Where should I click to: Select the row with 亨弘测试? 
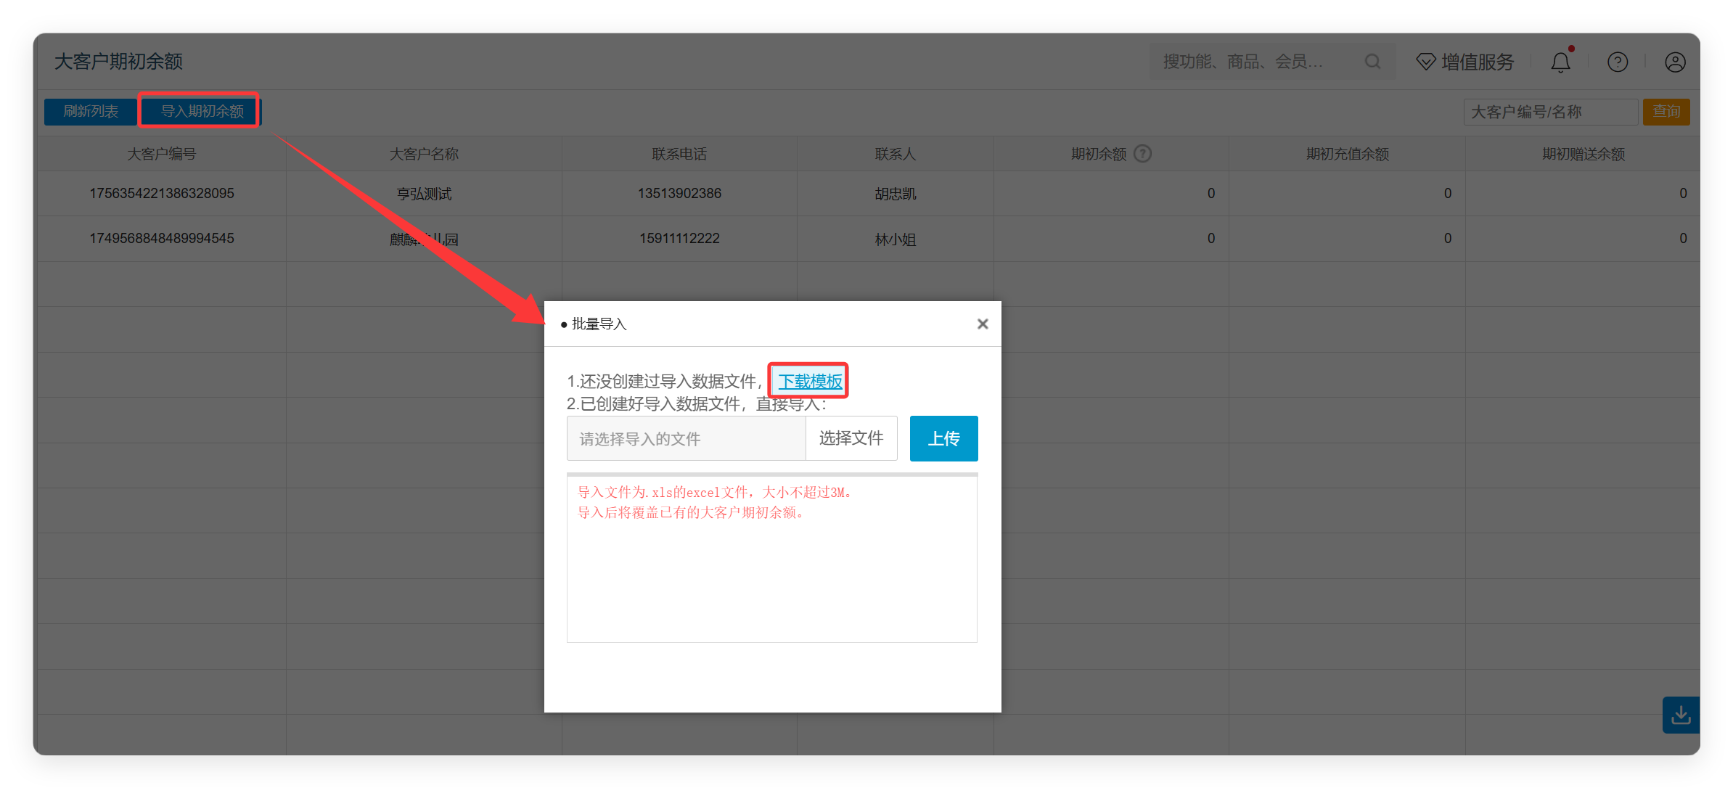[868, 194]
